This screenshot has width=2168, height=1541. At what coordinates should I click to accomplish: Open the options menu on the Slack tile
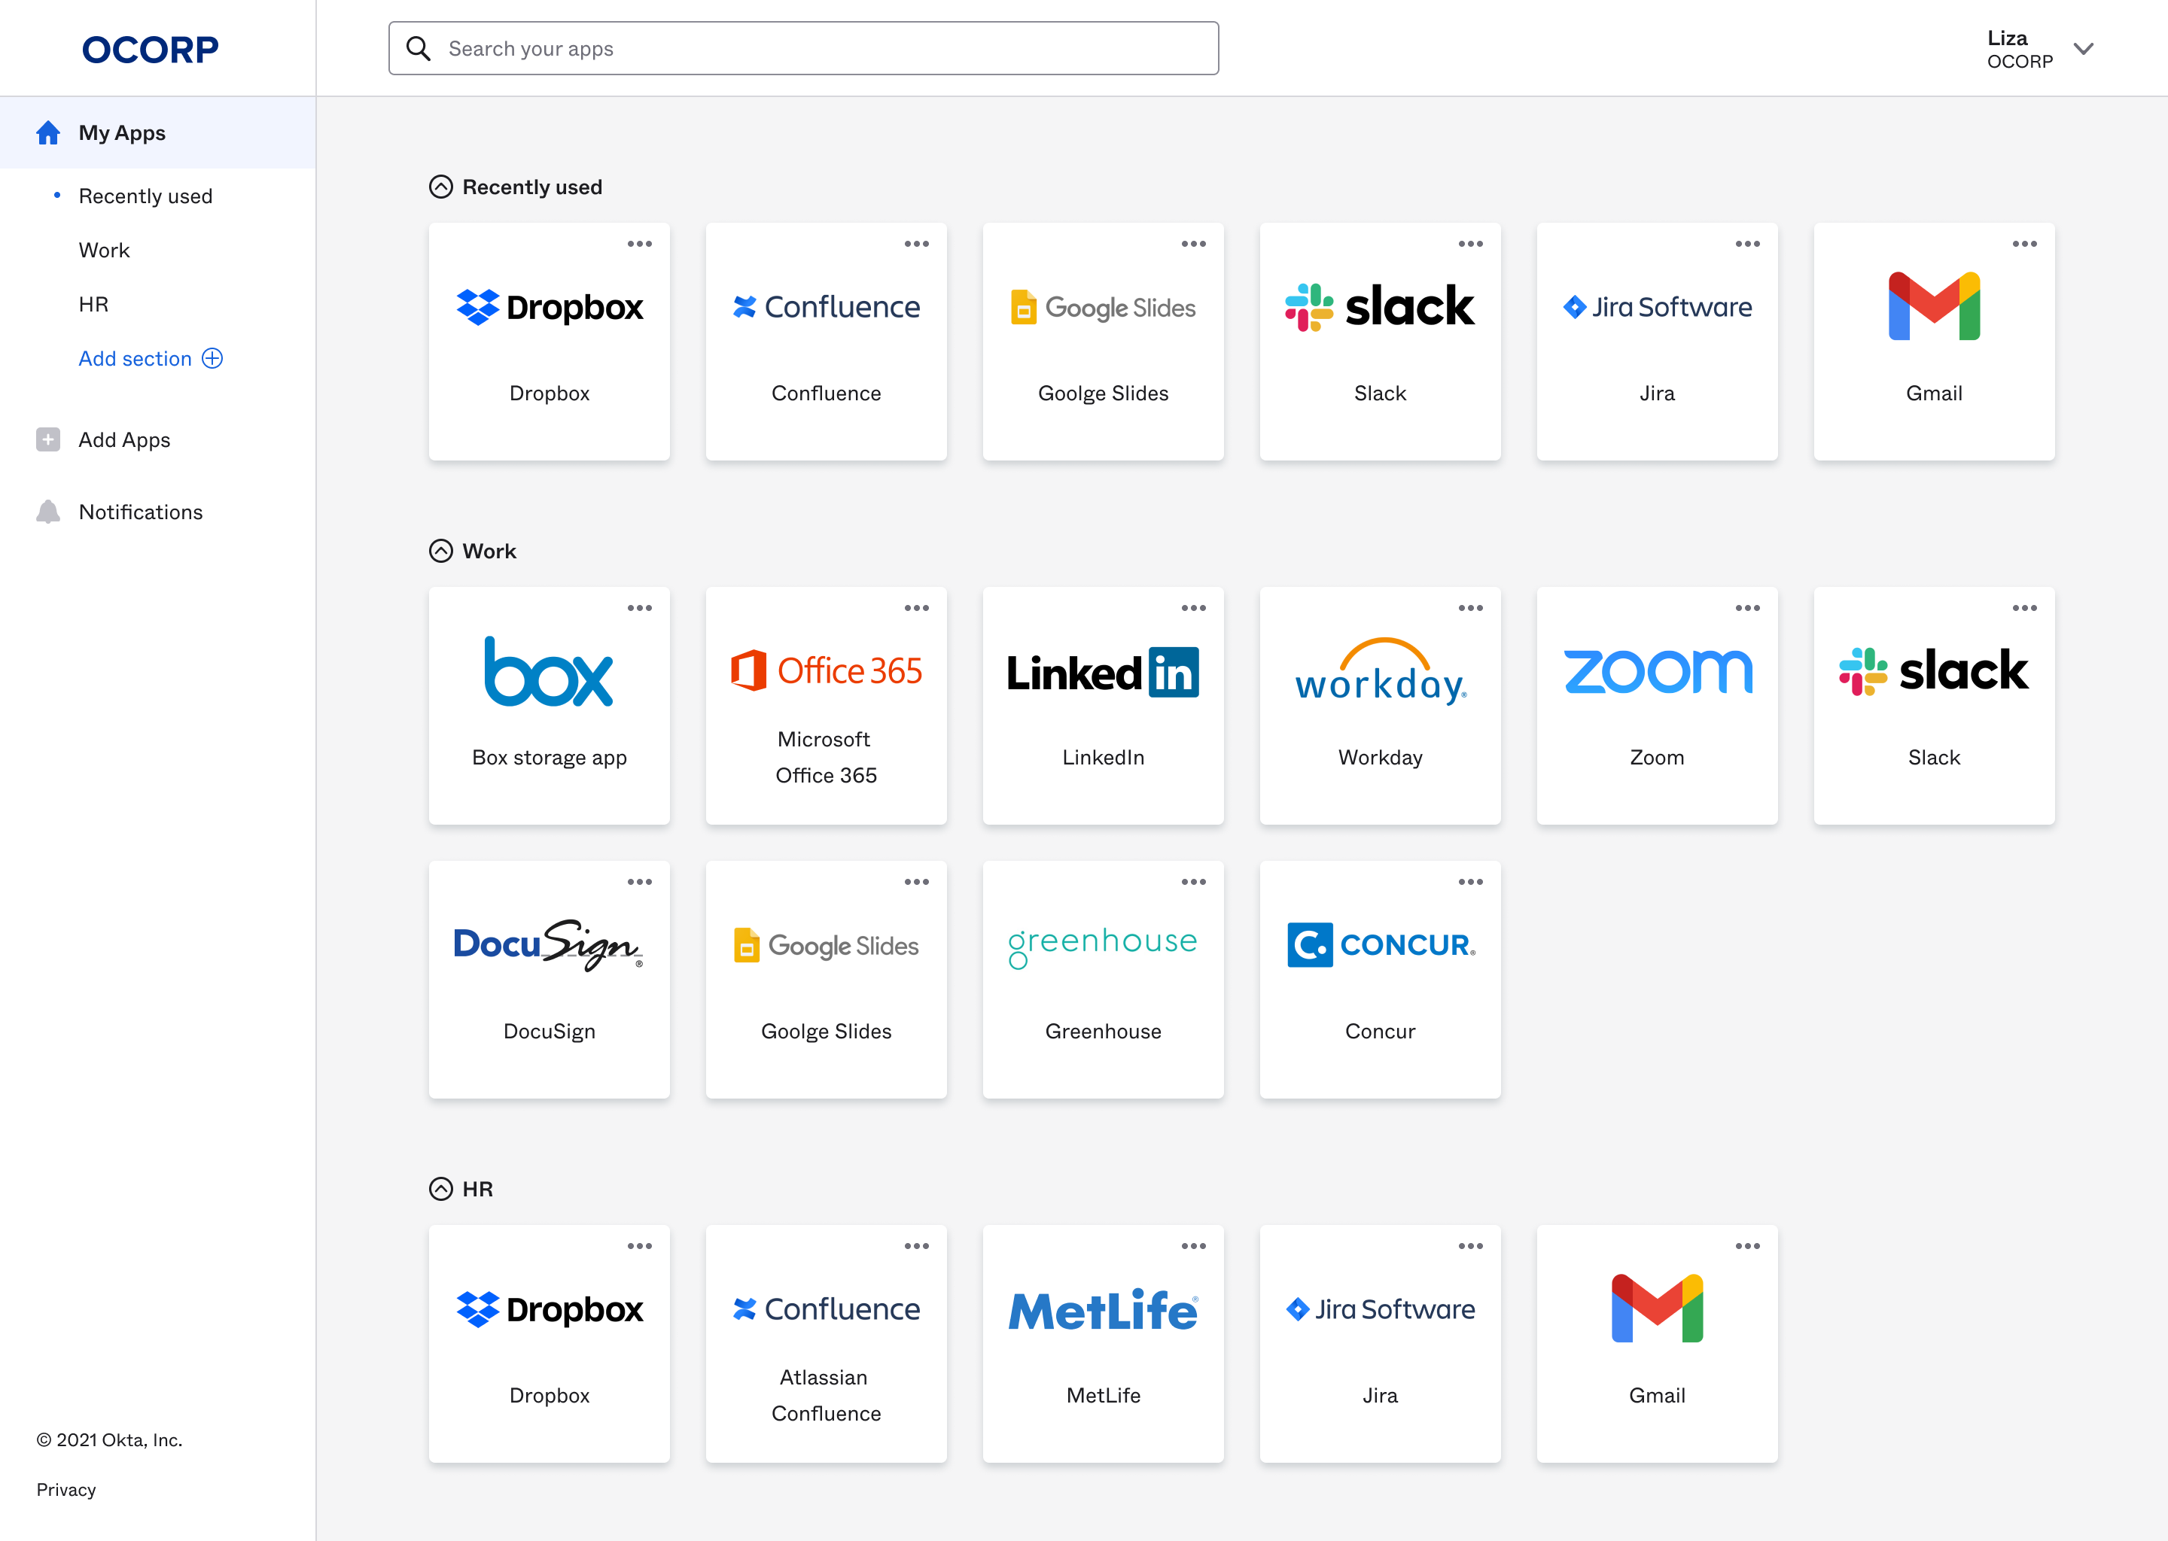coord(1471,244)
